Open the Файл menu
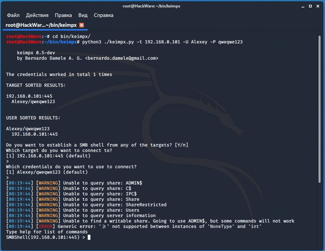Screen dimensions: 325x251 click(x=13, y=15)
